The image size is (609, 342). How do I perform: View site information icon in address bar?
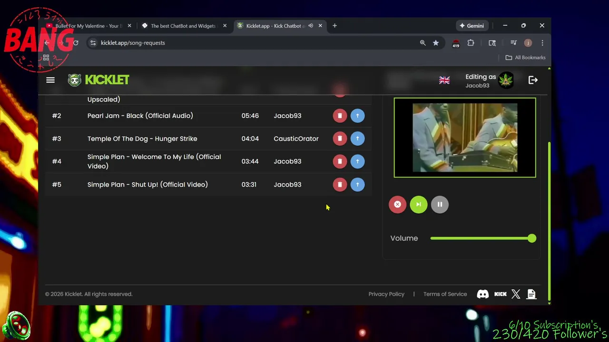pyautogui.click(x=93, y=43)
